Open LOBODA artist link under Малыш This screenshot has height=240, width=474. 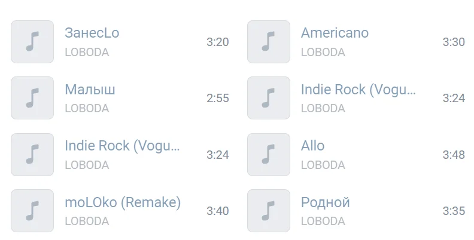point(87,108)
